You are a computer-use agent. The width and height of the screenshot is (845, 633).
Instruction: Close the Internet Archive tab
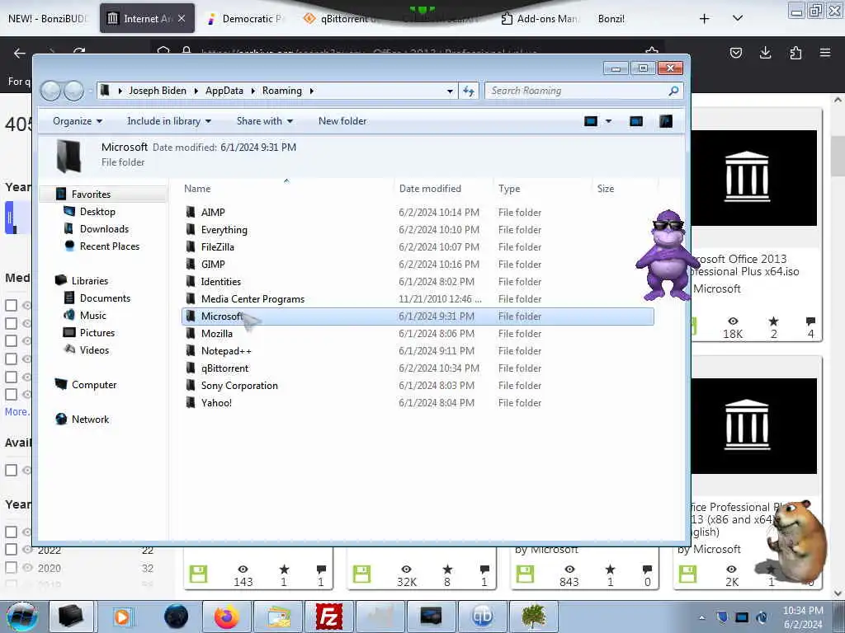click(182, 18)
